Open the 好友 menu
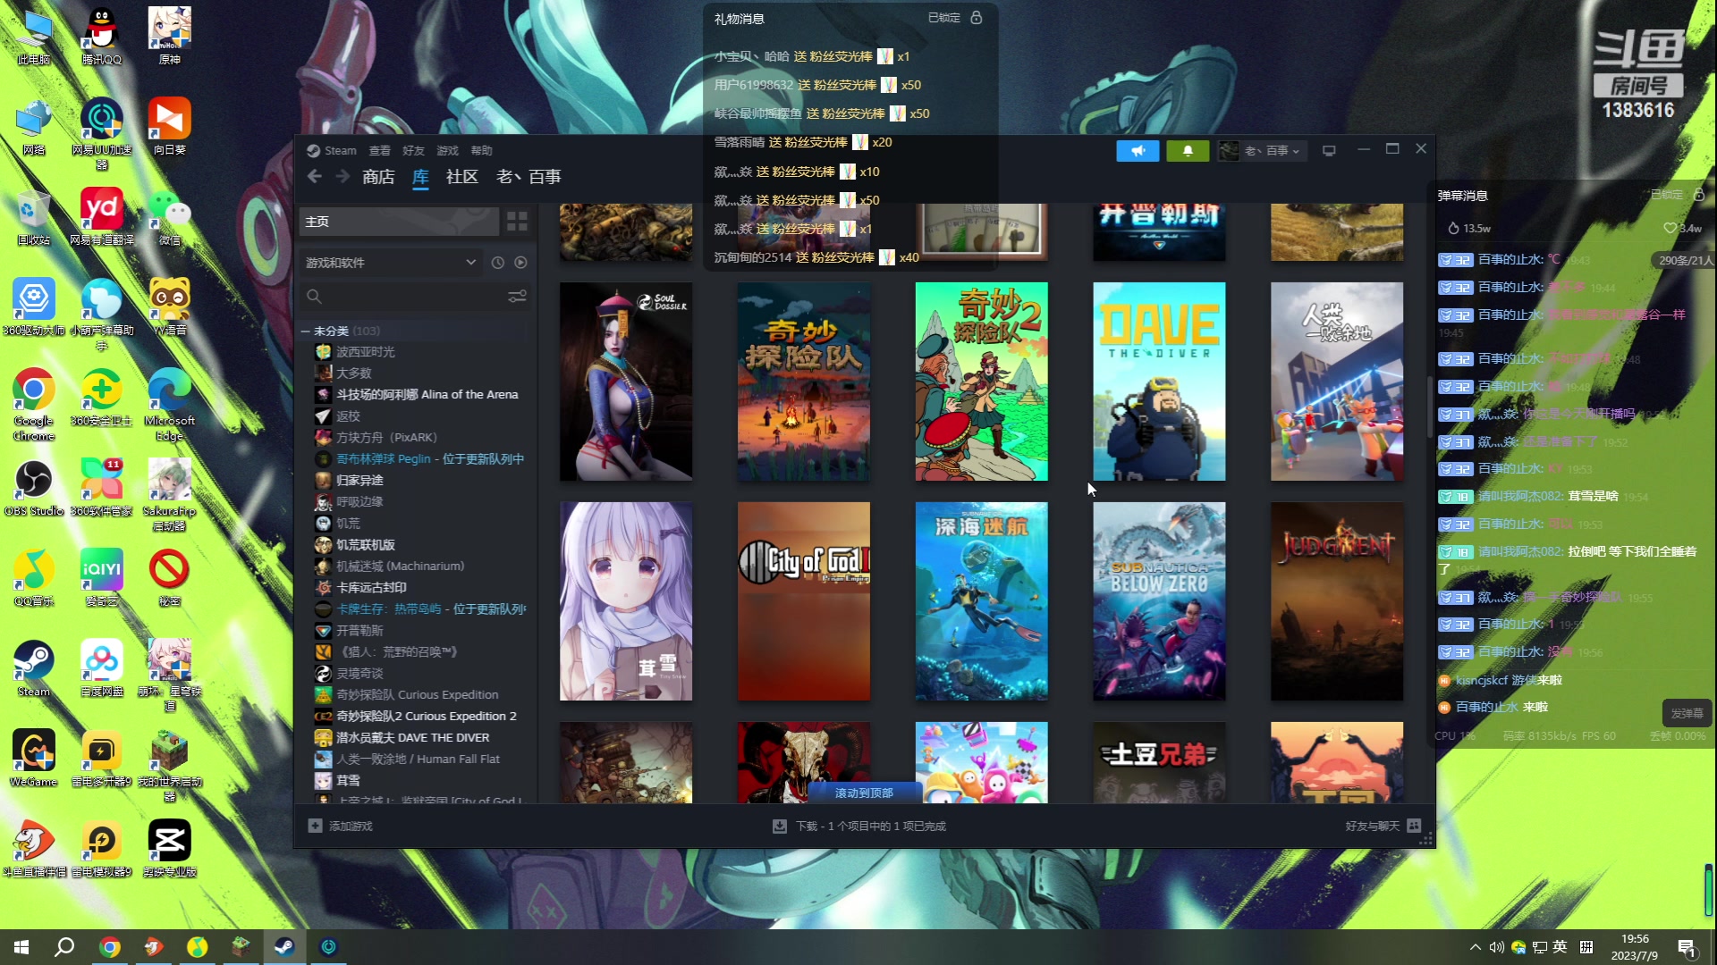Viewport: 1717px width, 965px height. (414, 151)
